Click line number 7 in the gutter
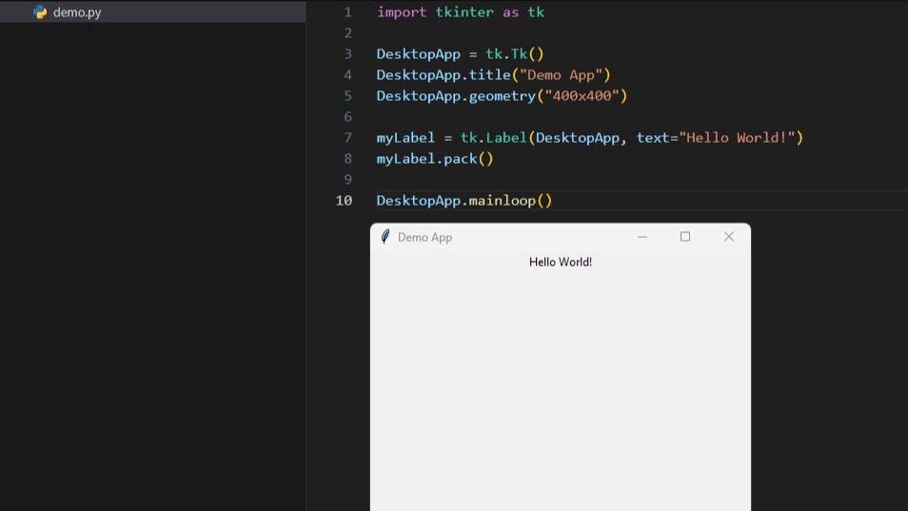908x511 pixels. coord(347,138)
